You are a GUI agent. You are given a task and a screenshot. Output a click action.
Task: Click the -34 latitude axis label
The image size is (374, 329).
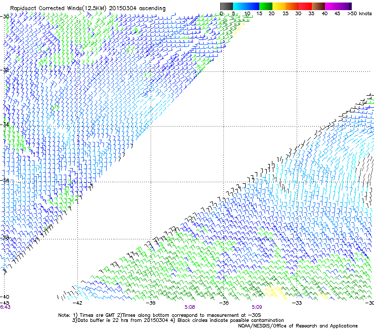[x=5, y=125]
